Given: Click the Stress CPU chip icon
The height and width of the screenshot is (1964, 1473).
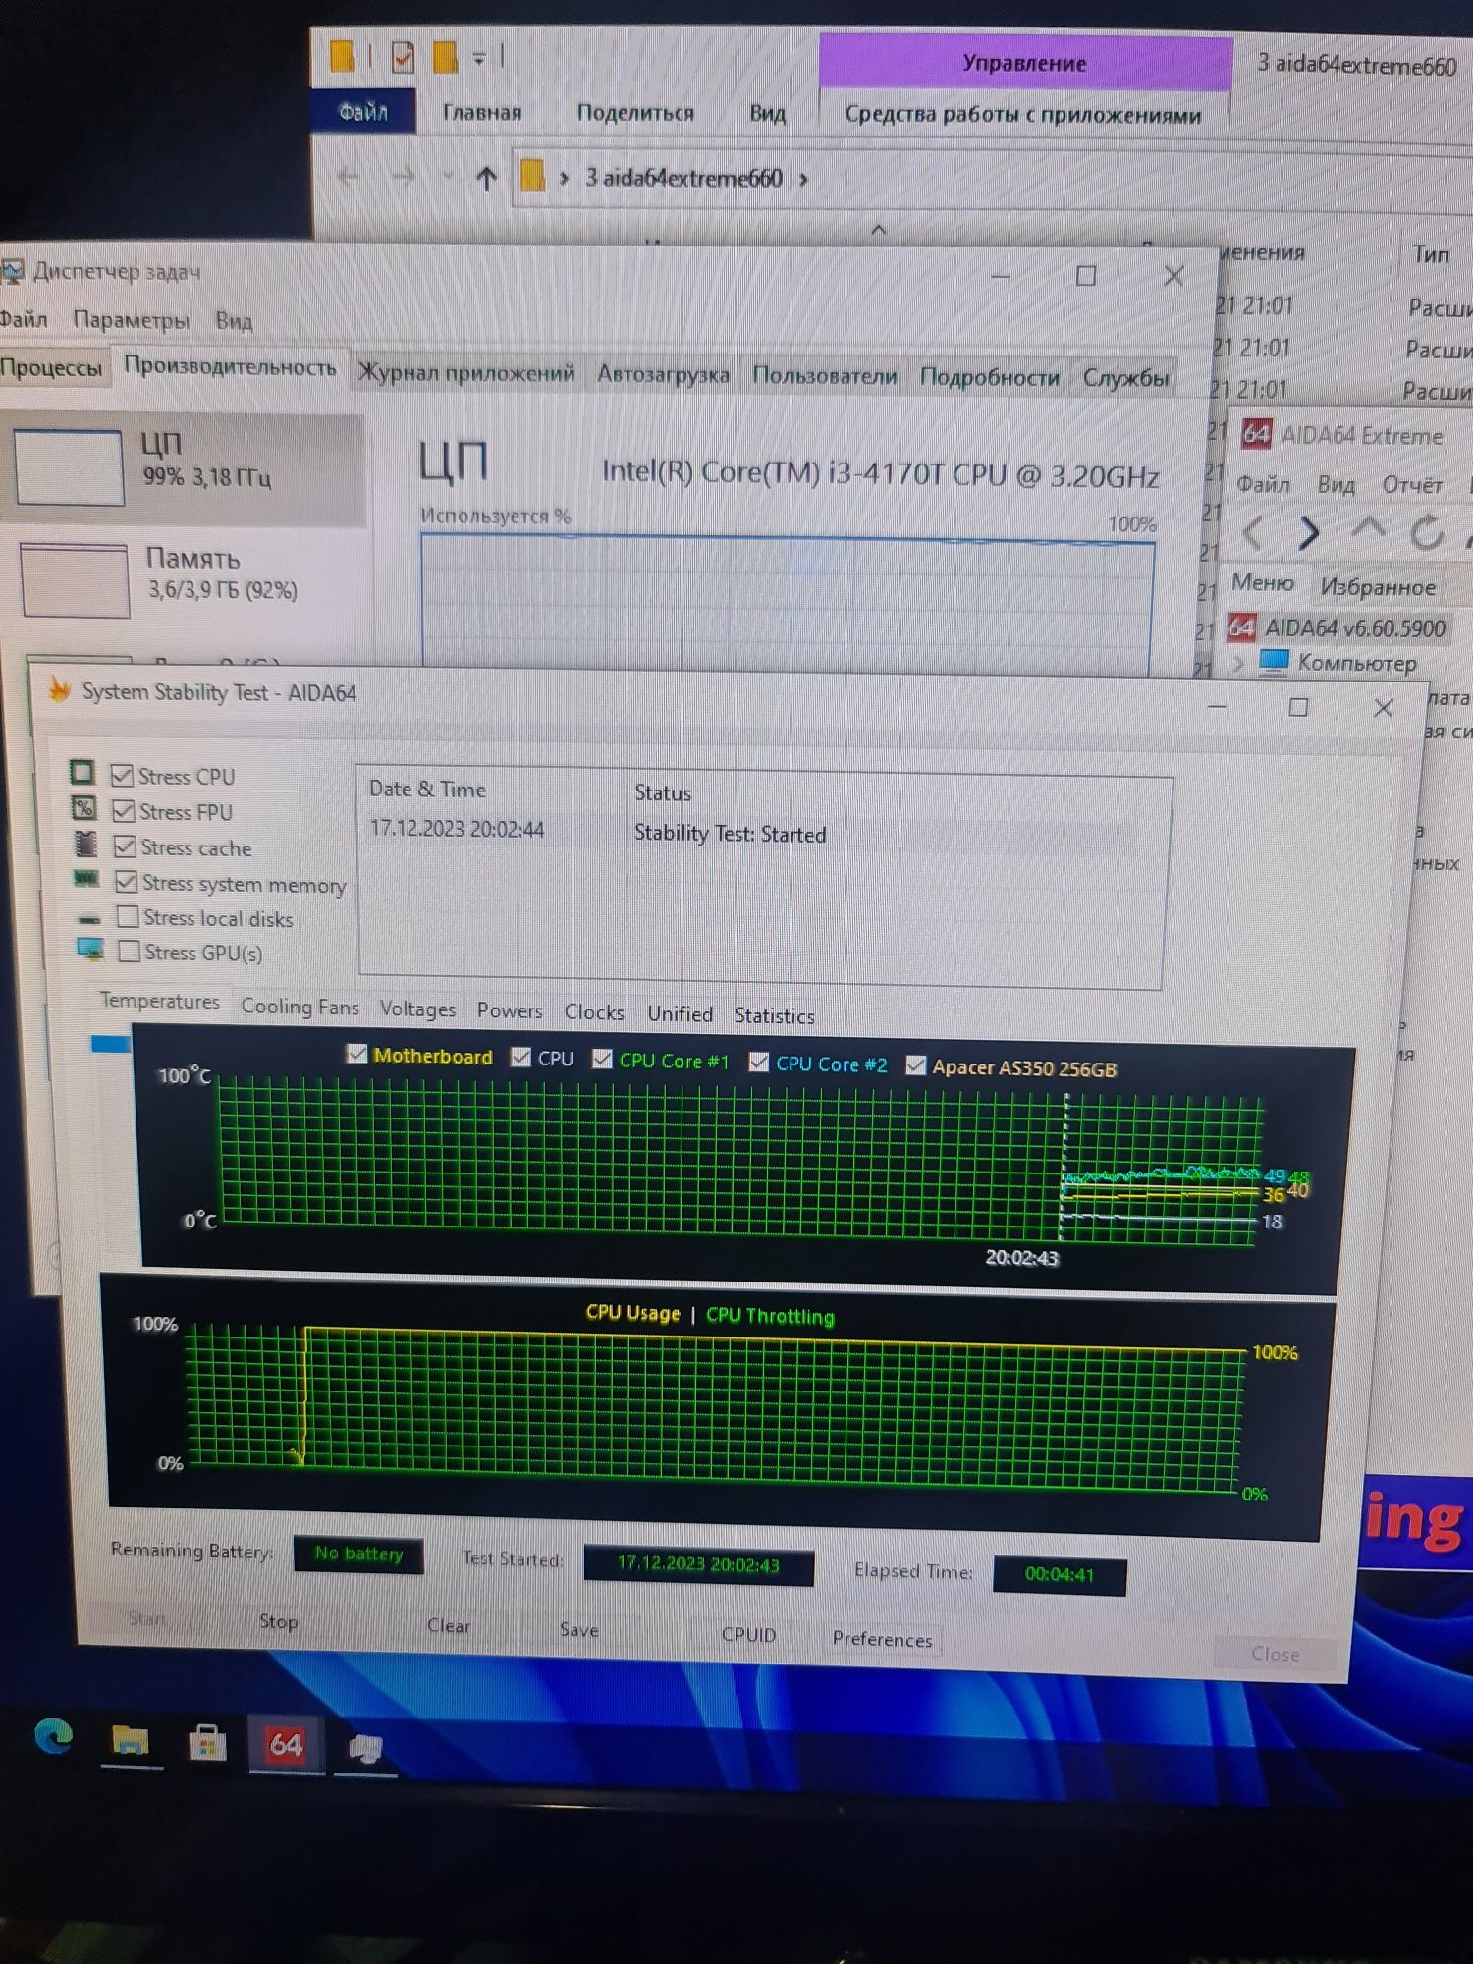Looking at the screenshot, I should point(82,773).
